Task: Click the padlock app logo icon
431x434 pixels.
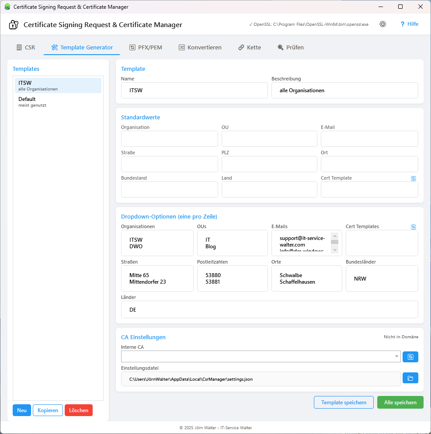Action: point(13,24)
